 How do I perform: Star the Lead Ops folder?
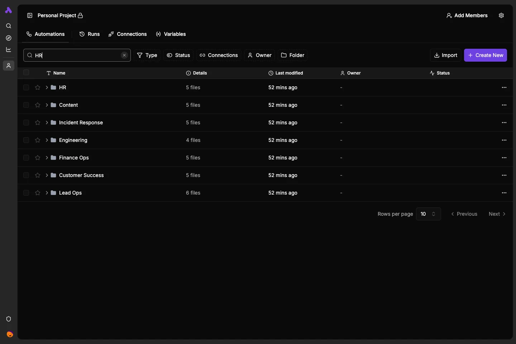tap(38, 193)
